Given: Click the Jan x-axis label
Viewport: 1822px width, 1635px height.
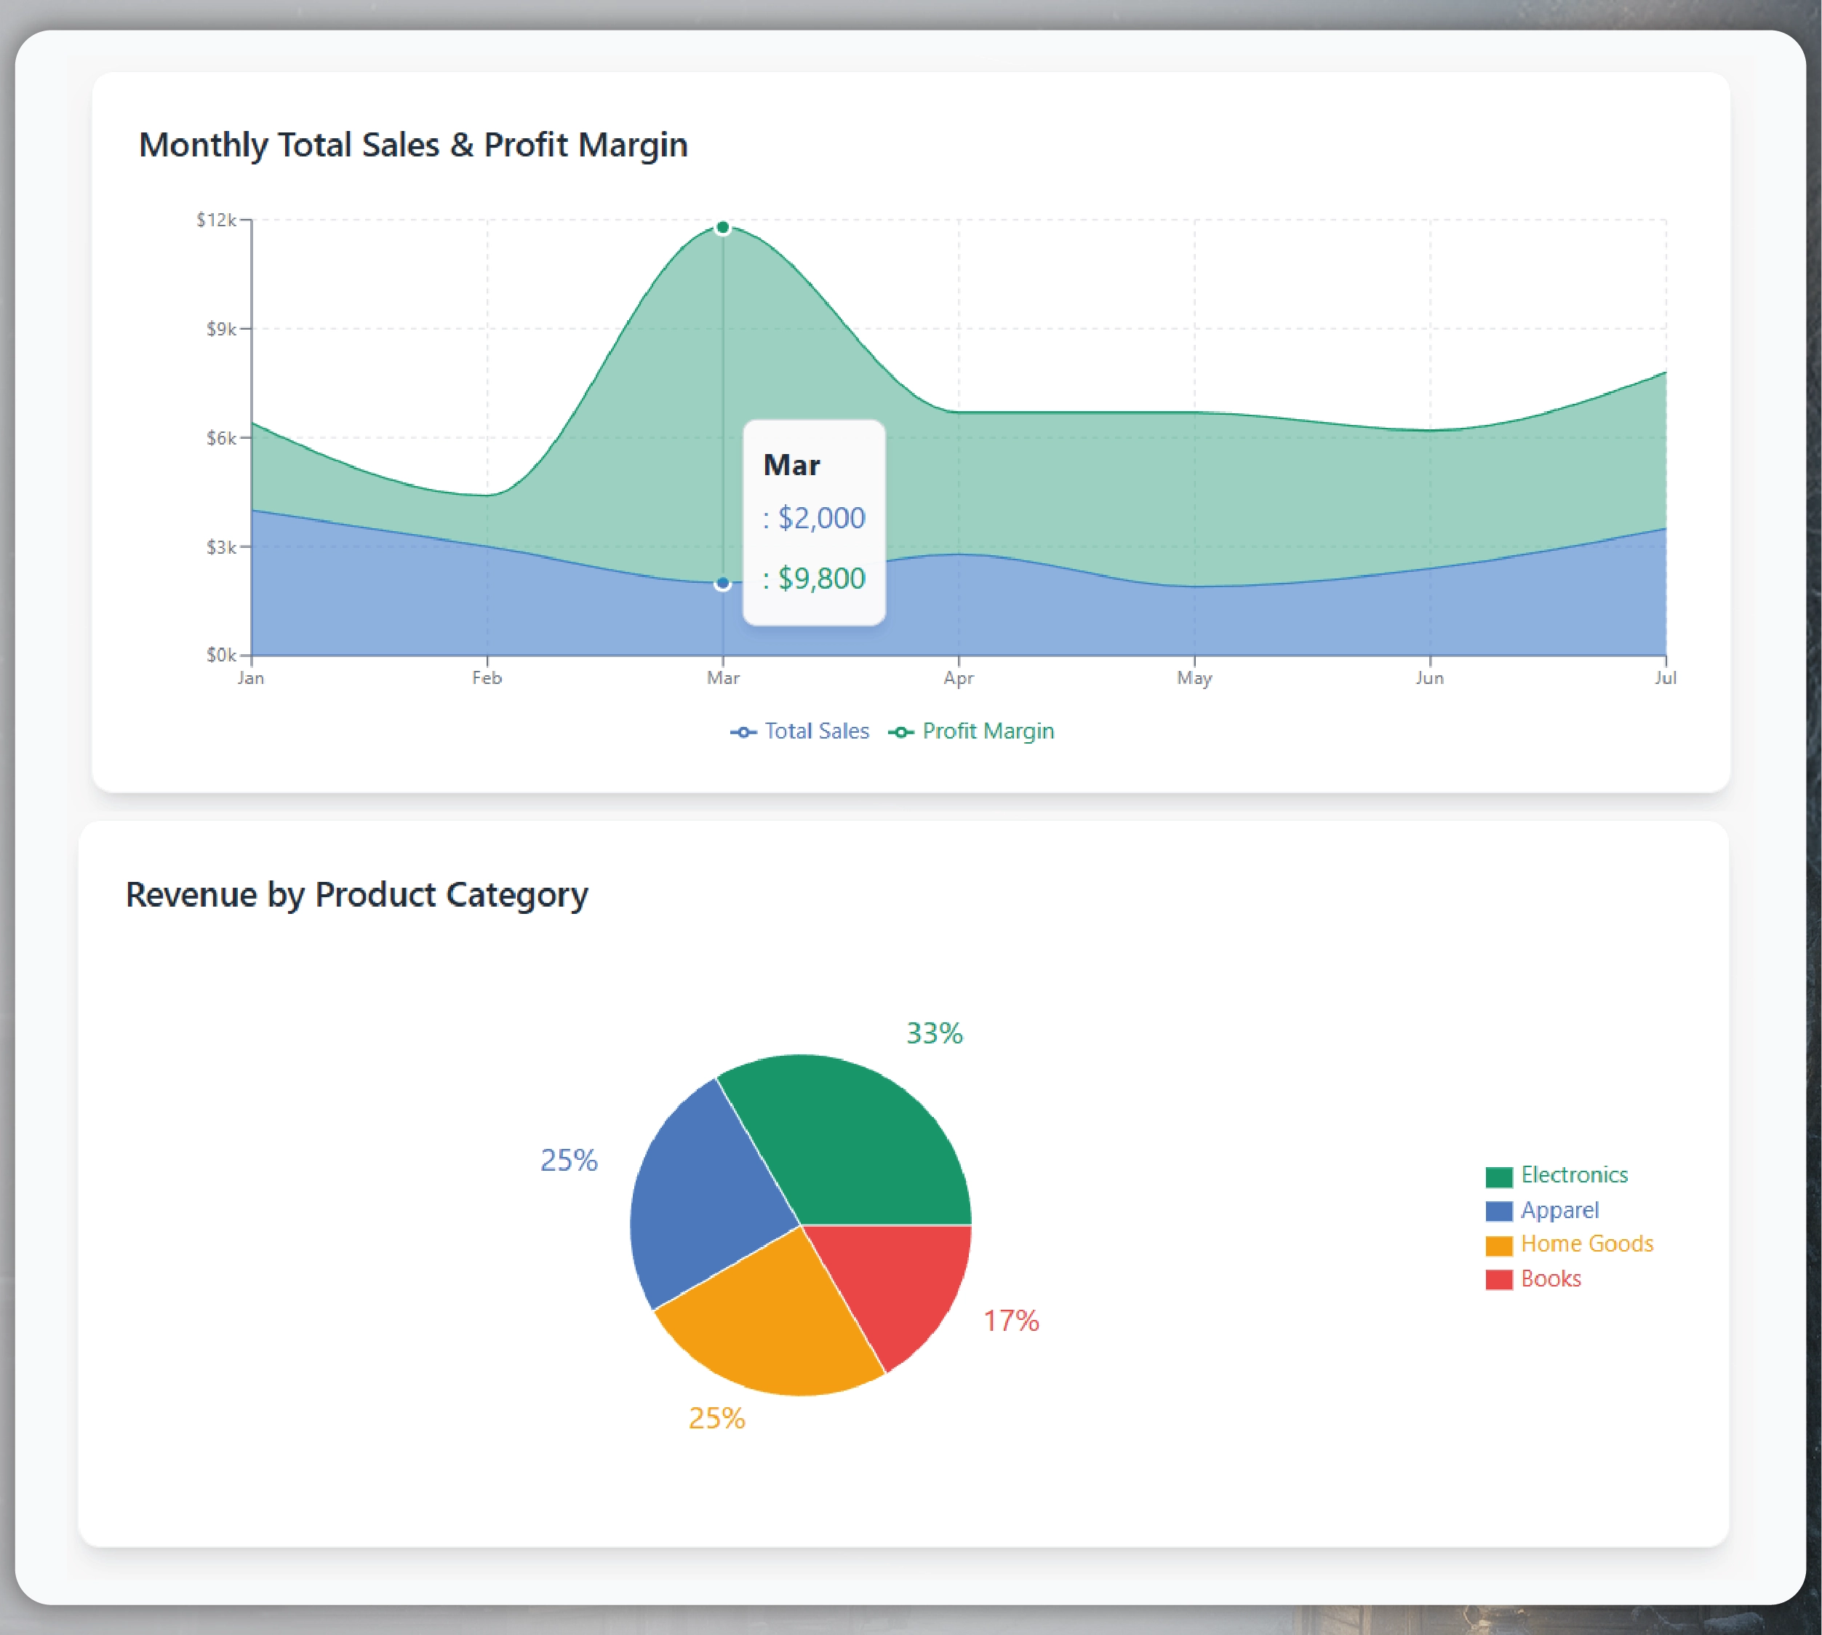Looking at the screenshot, I should pos(250,677).
